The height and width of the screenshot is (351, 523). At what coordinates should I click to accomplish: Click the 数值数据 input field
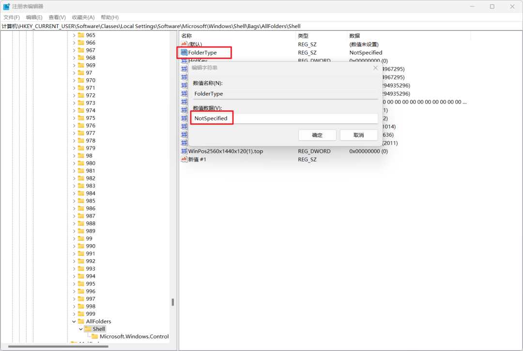point(285,118)
